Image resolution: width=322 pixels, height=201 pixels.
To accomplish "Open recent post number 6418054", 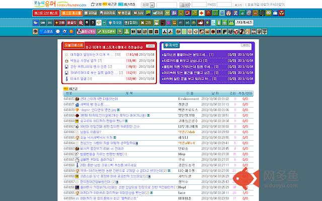I will coord(109,198).
